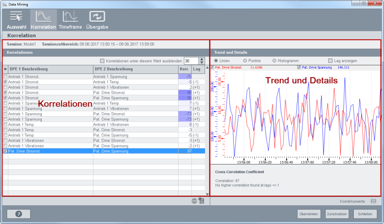
Task: Increase the correlation threshold with the spinner arrows
Action: coord(203,59)
